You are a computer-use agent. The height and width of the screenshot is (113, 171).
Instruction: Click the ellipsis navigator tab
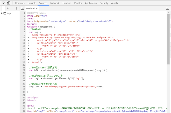[x=3, y=8]
